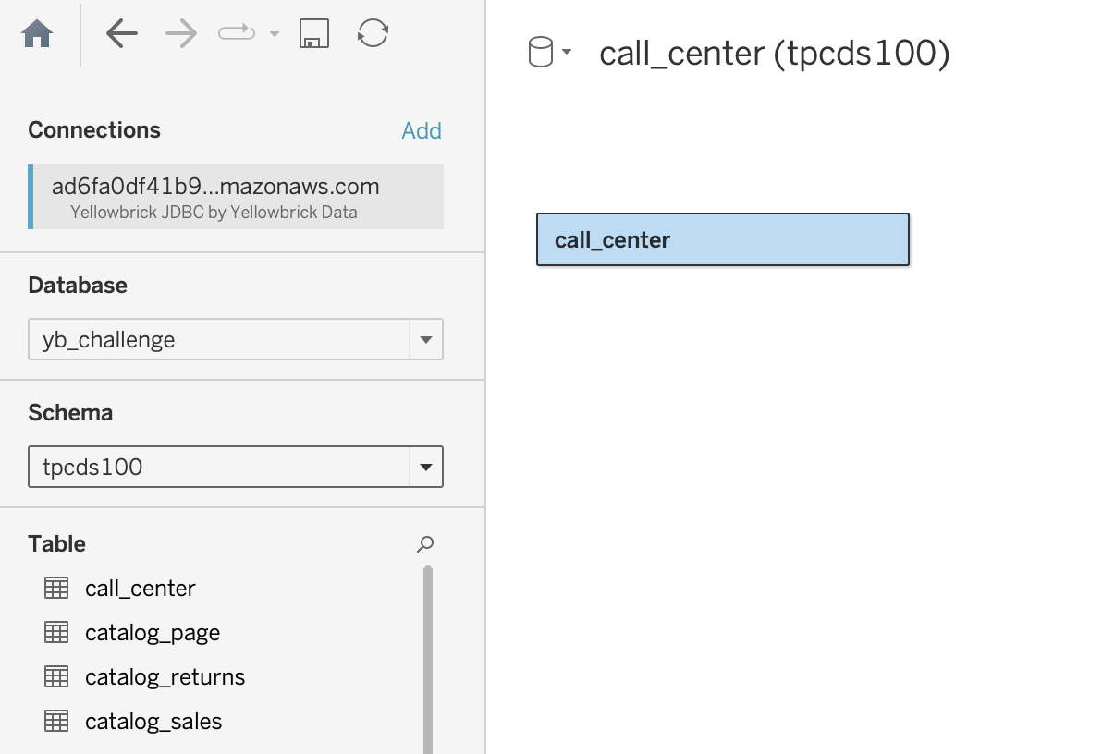Click the Undo back arrow
The height and width of the screenshot is (754, 1102).
(121, 31)
